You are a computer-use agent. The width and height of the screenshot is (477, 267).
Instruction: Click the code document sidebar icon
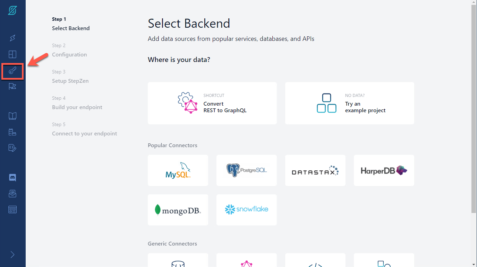click(x=12, y=148)
